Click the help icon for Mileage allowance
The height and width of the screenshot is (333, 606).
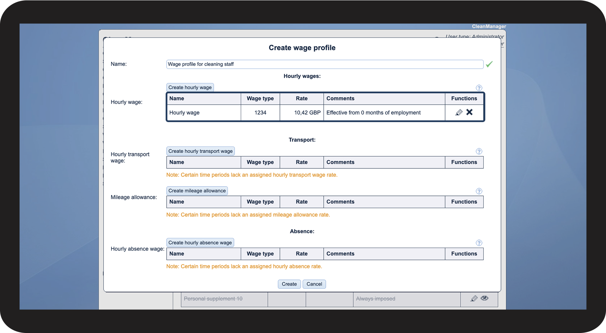pyautogui.click(x=479, y=191)
